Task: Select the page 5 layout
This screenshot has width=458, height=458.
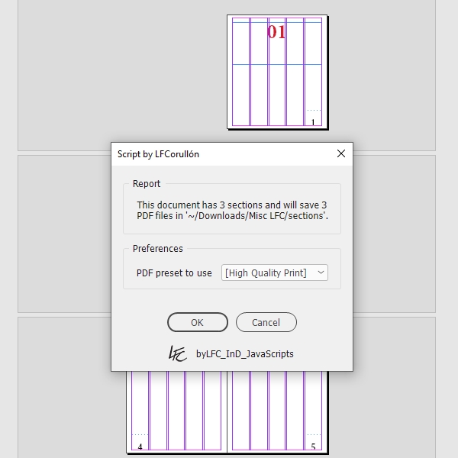Action: (x=277, y=411)
